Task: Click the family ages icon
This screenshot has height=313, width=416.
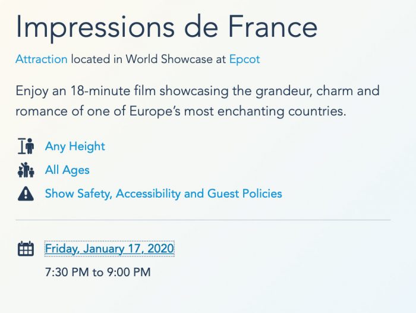Action: (x=26, y=170)
